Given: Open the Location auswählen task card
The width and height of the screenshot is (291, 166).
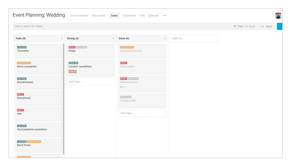Looking at the screenshot, I should coord(91,68).
